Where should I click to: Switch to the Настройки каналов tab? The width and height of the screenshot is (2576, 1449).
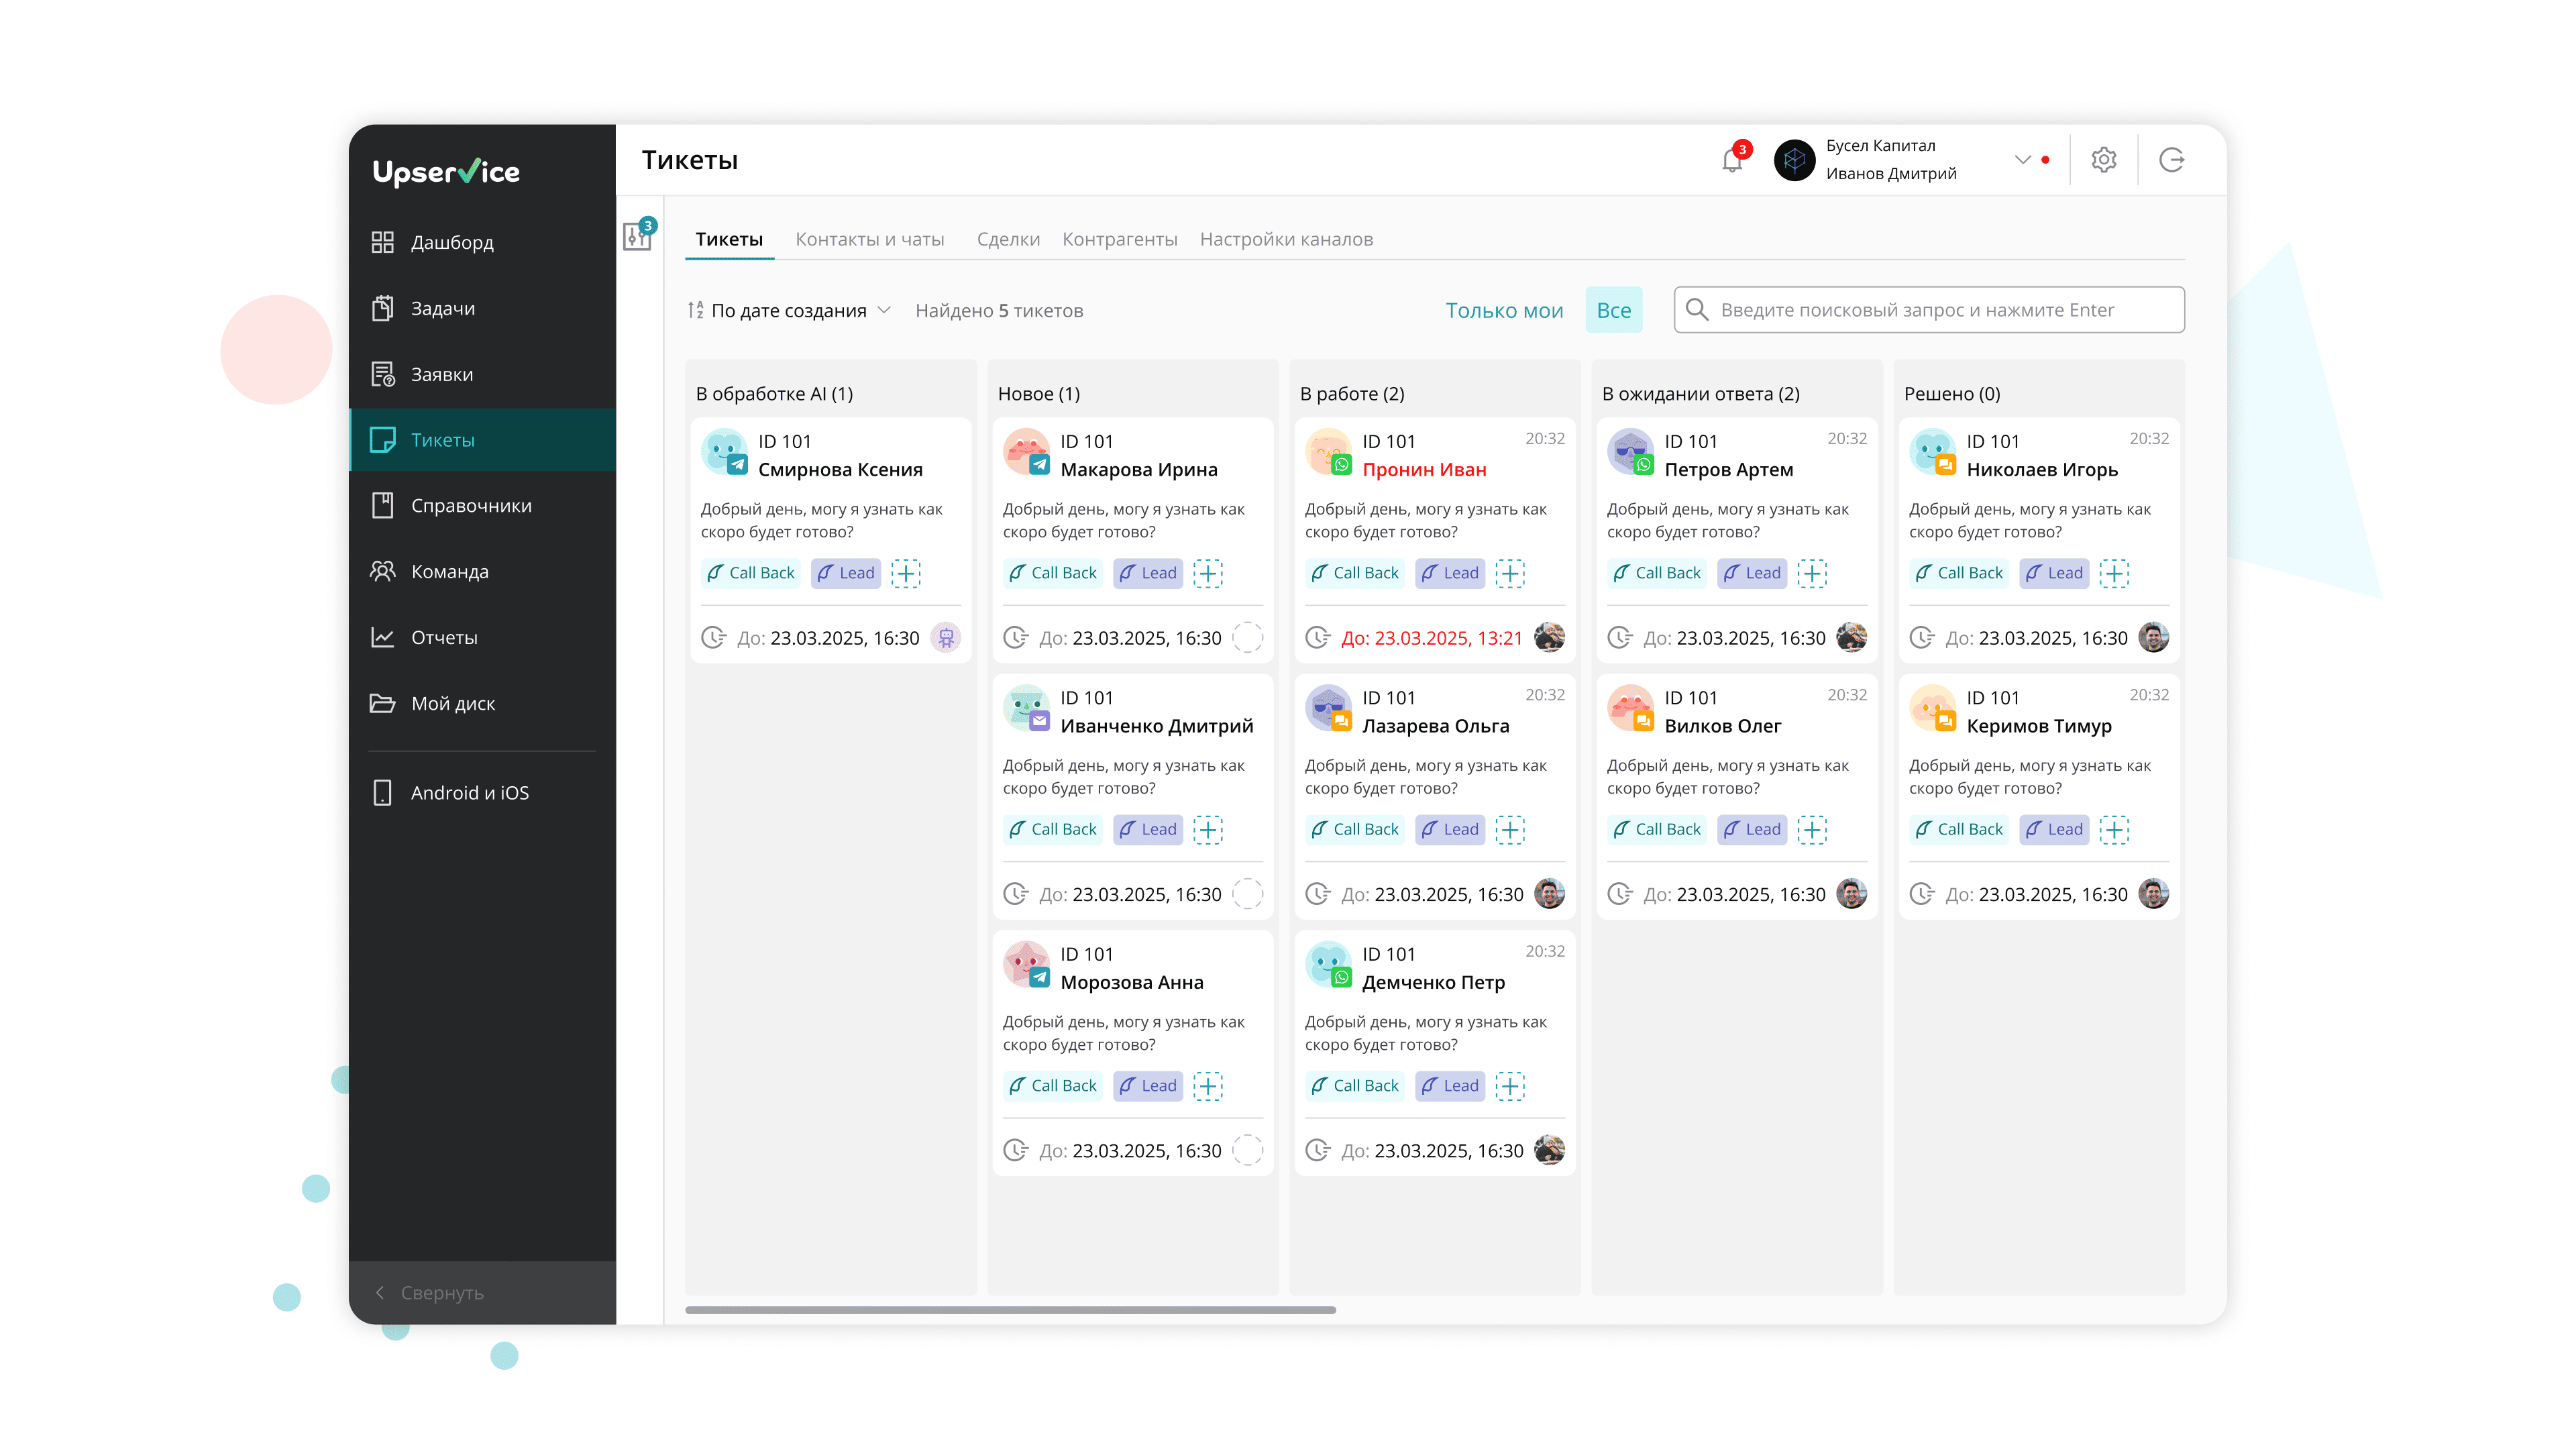[1286, 240]
